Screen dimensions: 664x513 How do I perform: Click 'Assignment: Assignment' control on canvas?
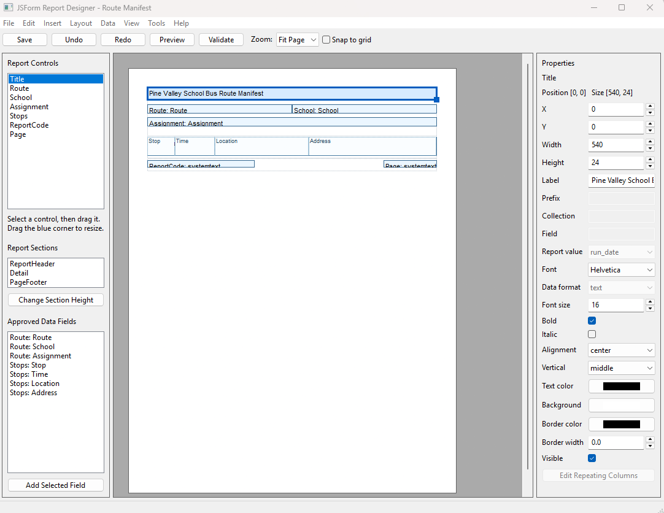(x=291, y=122)
